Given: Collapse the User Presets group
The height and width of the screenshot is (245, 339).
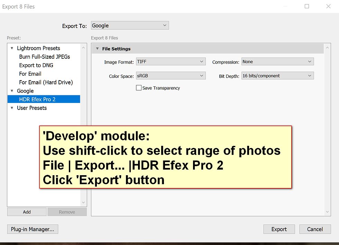Looking at the screenshot, I should (x=12, y=108).
